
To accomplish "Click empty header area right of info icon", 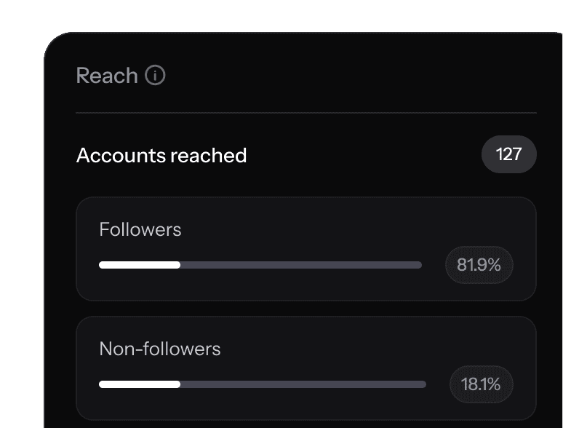I will tap(349, 76).
